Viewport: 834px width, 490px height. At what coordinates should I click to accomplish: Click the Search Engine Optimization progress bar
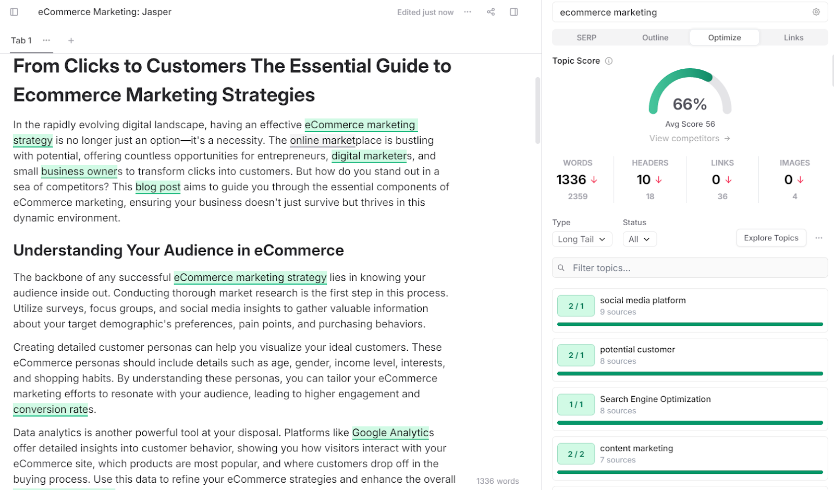pyautogui.click(x=690, y=423)
